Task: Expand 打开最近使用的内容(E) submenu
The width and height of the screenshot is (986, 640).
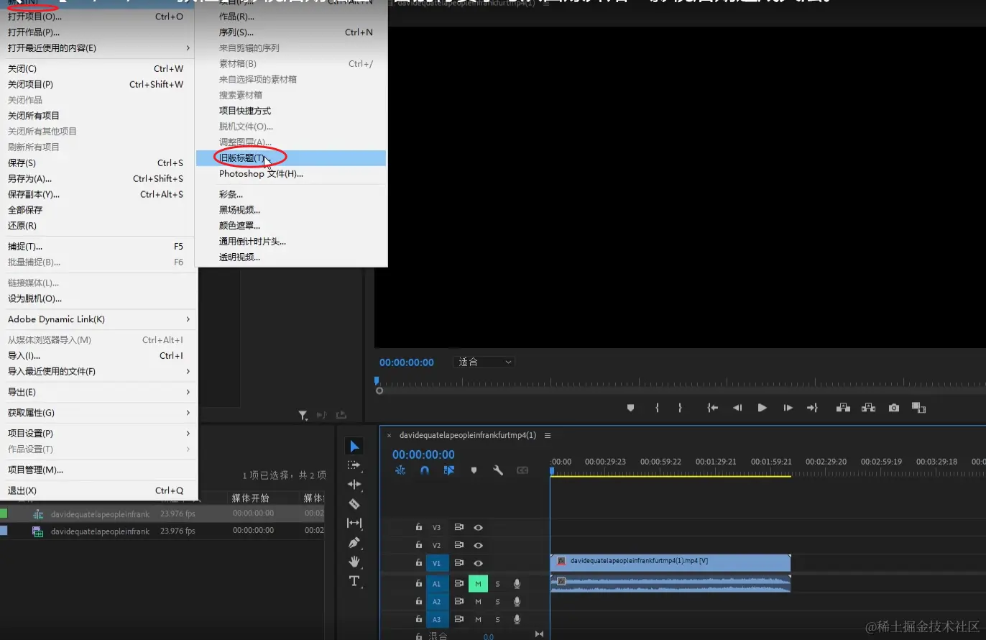Action: point(99,48)
